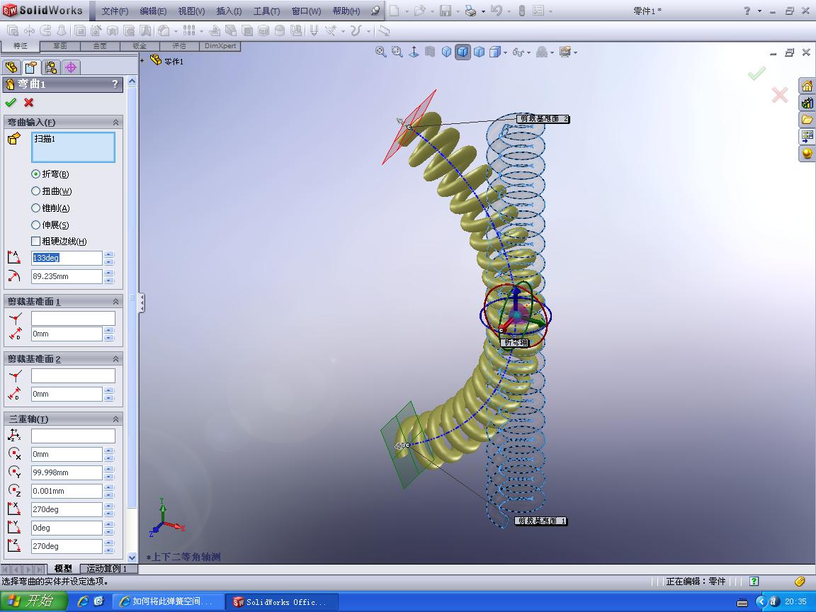Switch to the DimXpert command tab

pyautogui.click(x=220, y=46)
